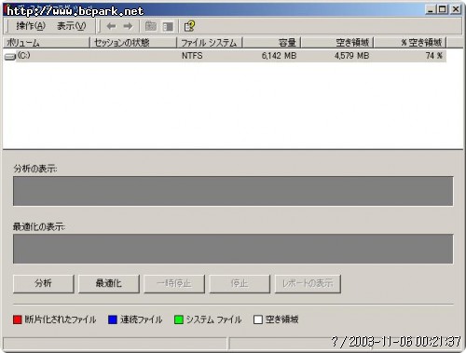This screenshot has width=466, height=353.
Task: Open the 表示(V) menu
Action: coord(71,26)
